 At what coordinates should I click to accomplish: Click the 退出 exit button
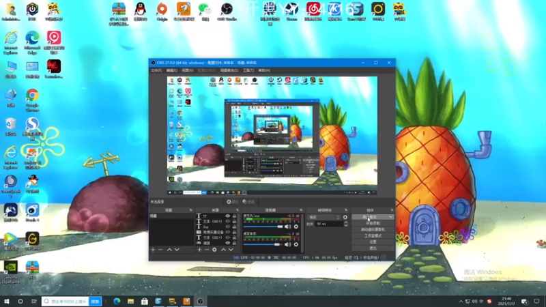(373, 248)
